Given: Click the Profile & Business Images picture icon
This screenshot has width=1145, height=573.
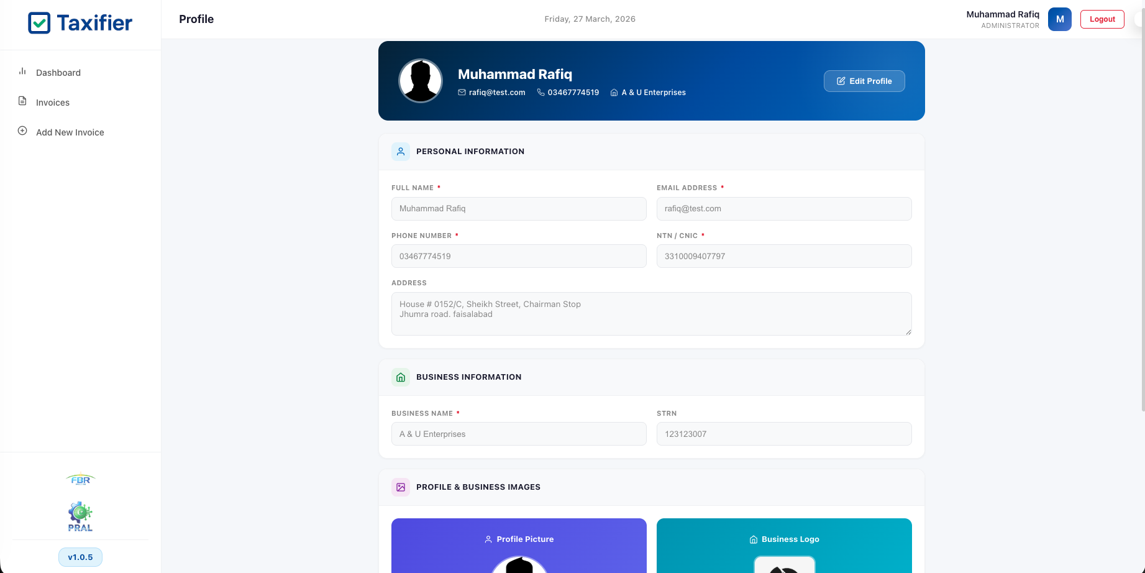Looking at the screenshot, I should click(x=401, y=487).
